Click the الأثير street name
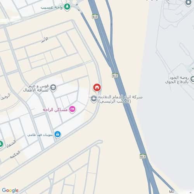Viewport: 194px width, 194px height. tap(45, 40)
